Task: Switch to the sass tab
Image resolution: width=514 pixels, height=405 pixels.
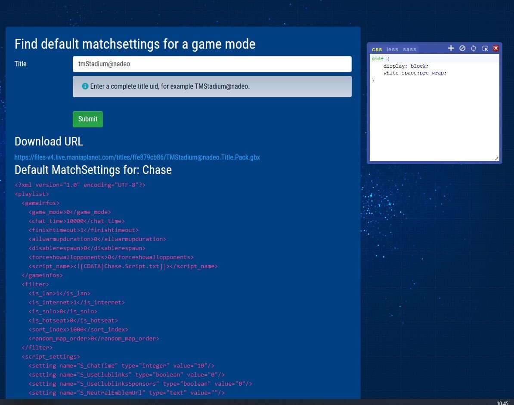Action: [409, 49]
